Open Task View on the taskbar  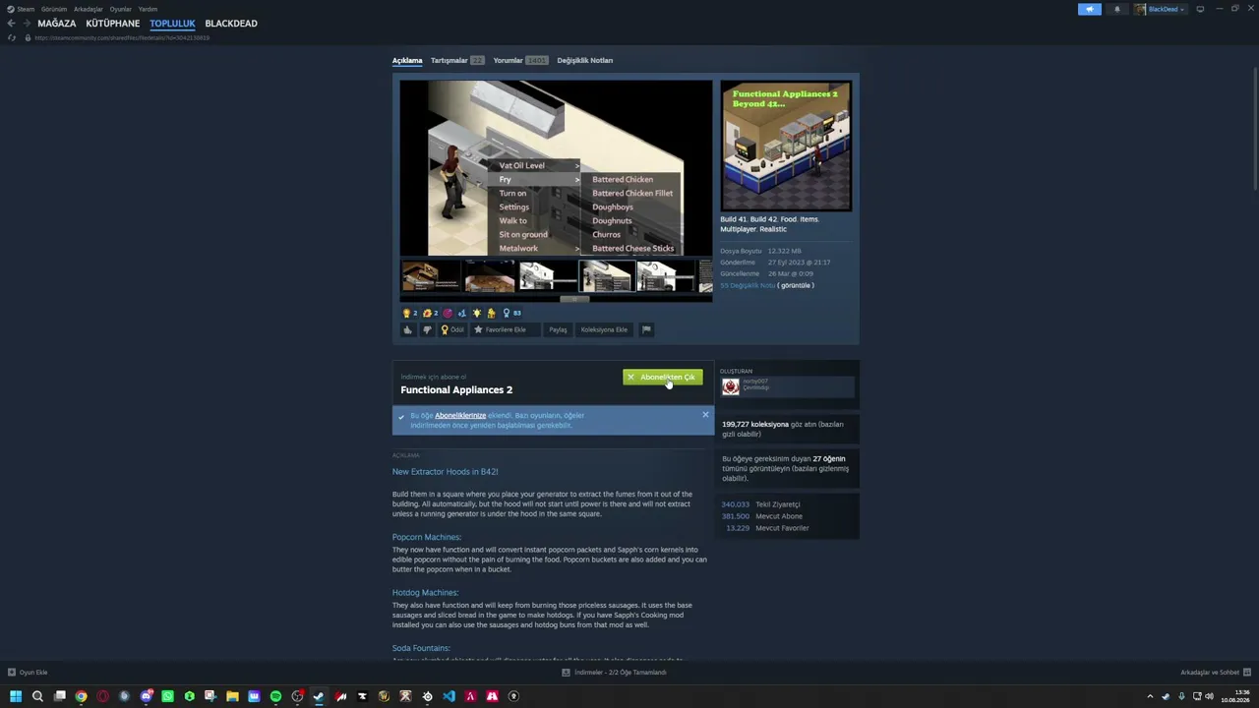59,696
